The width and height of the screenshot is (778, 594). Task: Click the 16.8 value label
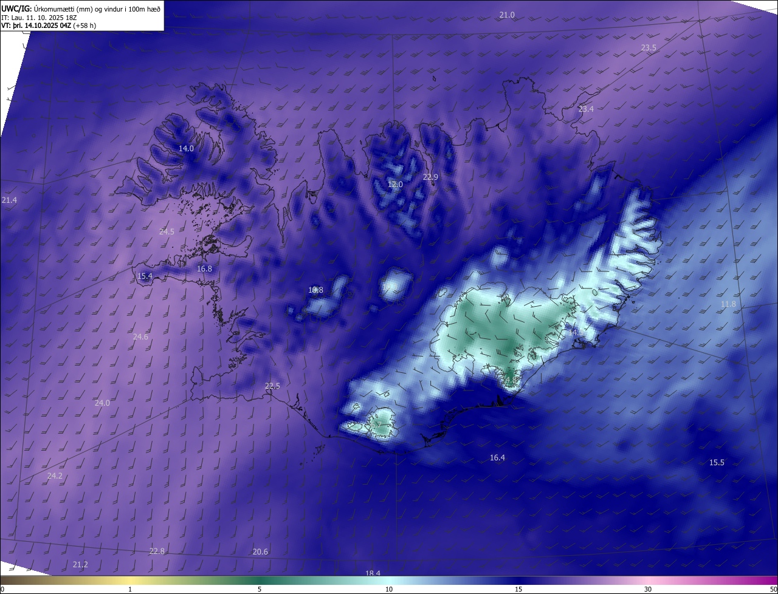(x=204, y=268)
